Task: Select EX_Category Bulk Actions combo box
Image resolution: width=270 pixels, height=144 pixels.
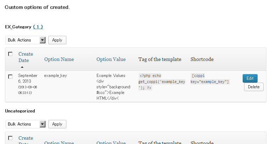Action: click(26, 40)
